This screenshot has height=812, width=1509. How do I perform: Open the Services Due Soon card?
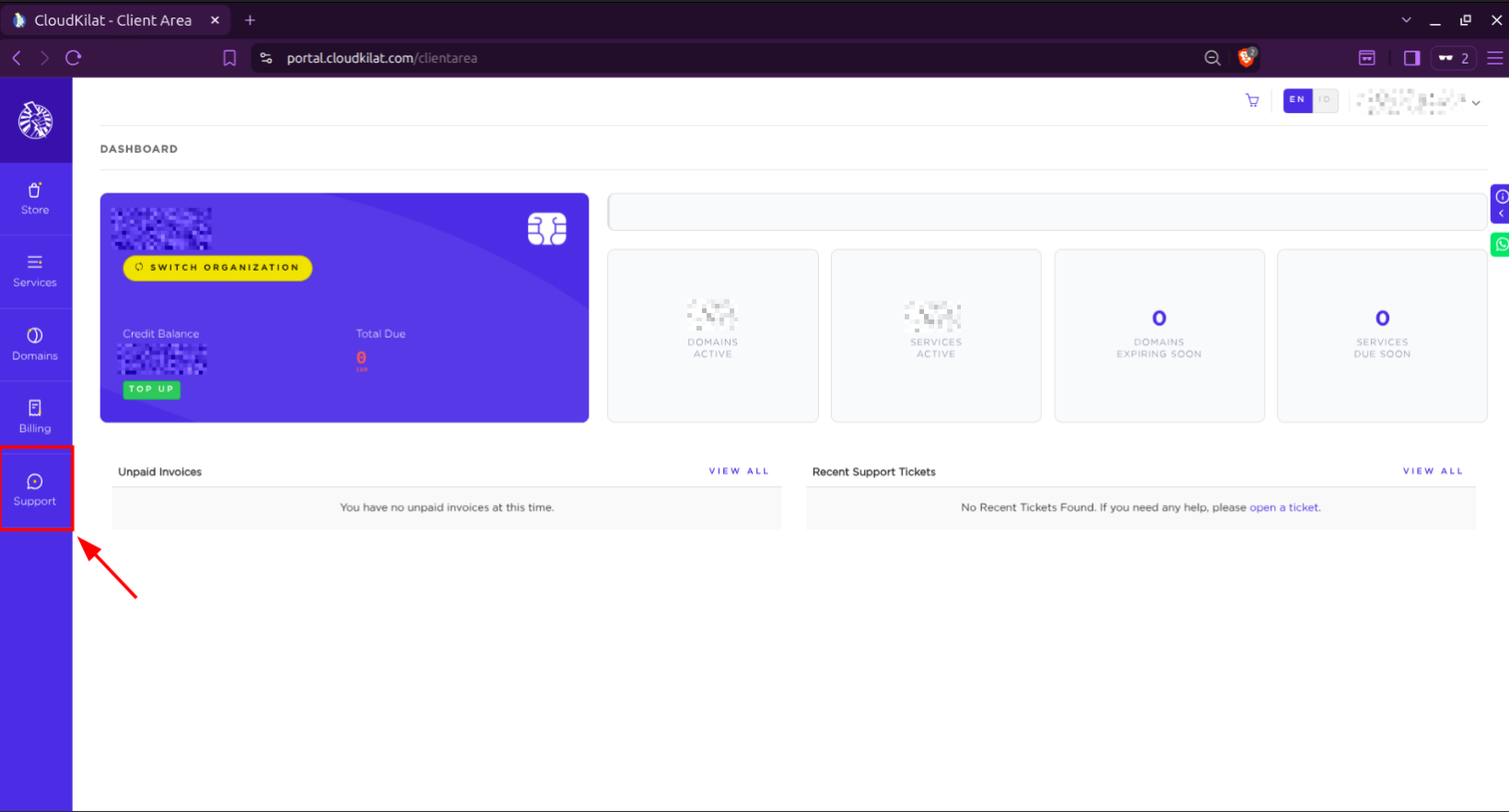(x=1382, y=336)
